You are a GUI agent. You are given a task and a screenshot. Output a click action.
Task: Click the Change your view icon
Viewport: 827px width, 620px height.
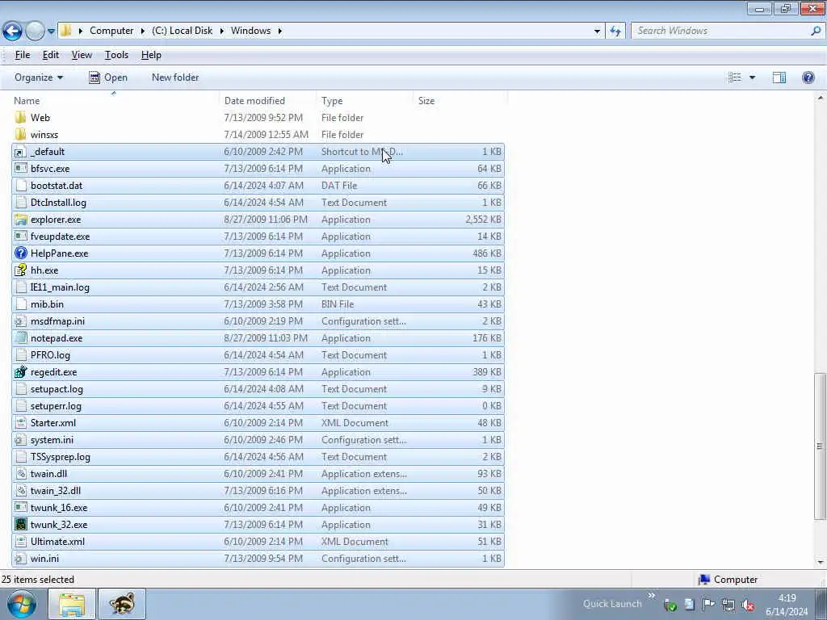735,77
